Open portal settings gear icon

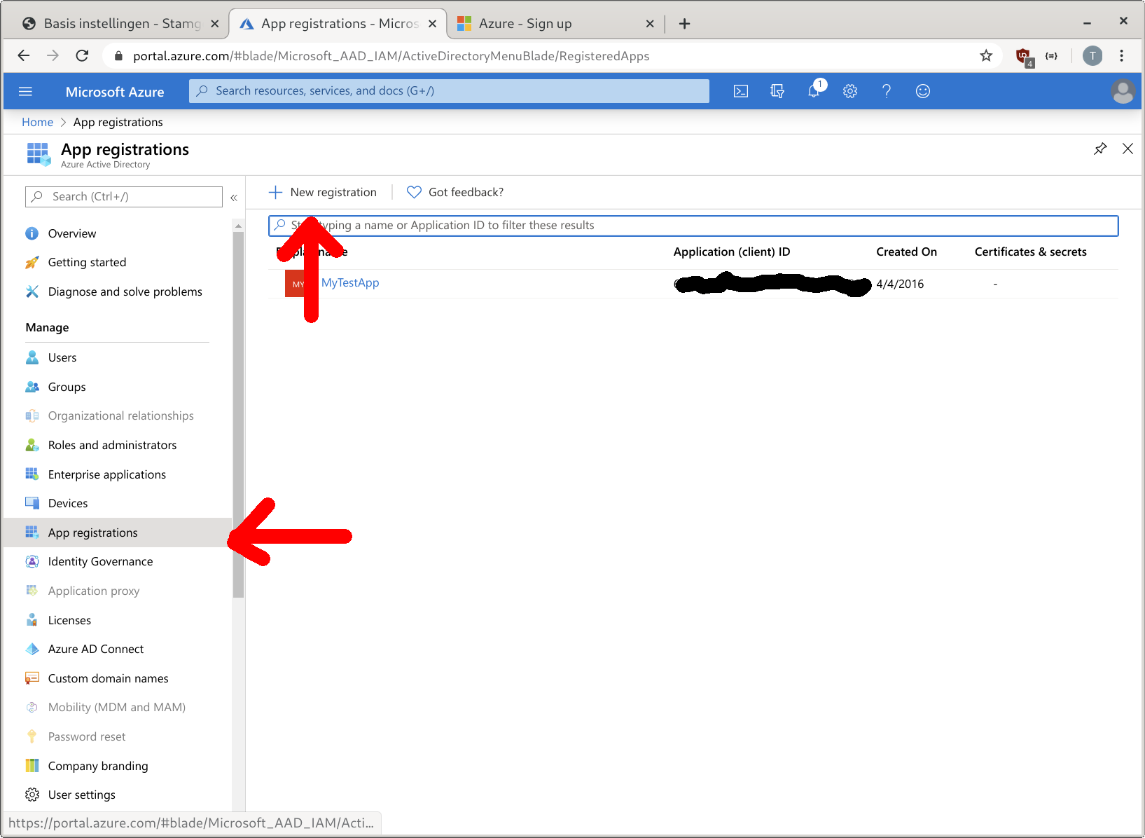click(x=850, y=91)
